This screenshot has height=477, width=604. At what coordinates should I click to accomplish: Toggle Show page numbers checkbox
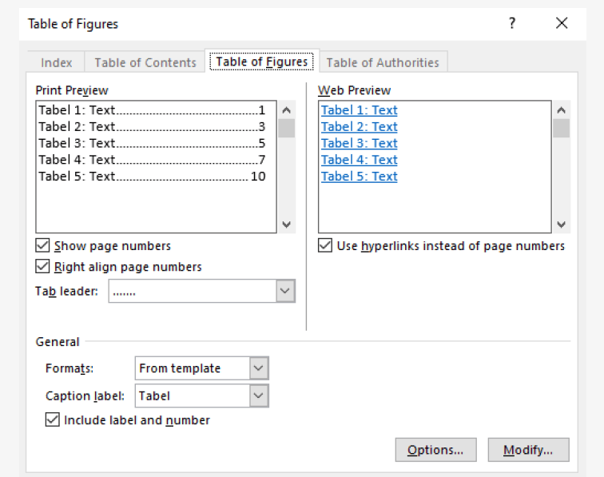click(43, 246)
